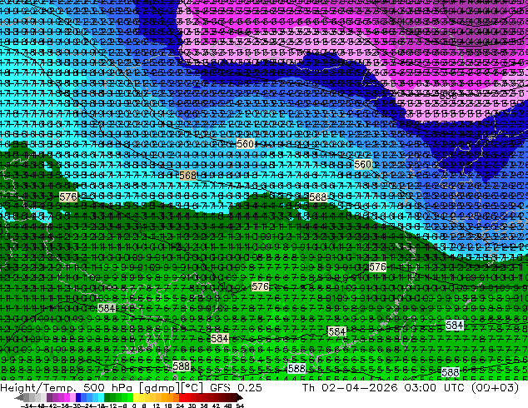Viewport: 528px width, 408px height.
Task: Click the "54" value on legend scale
Action: coord(240,406)
